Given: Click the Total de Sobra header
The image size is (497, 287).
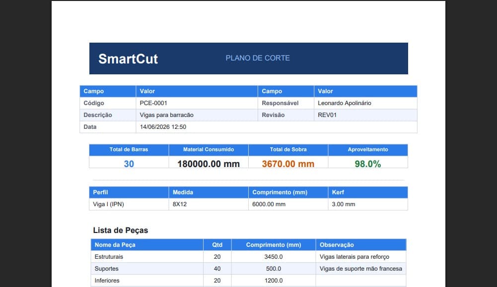Looking at the screenshot, I should [x=288, y=150].
